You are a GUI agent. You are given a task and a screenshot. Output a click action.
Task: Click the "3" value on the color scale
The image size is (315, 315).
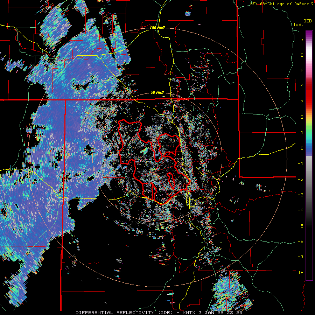(x=302, y=101)
